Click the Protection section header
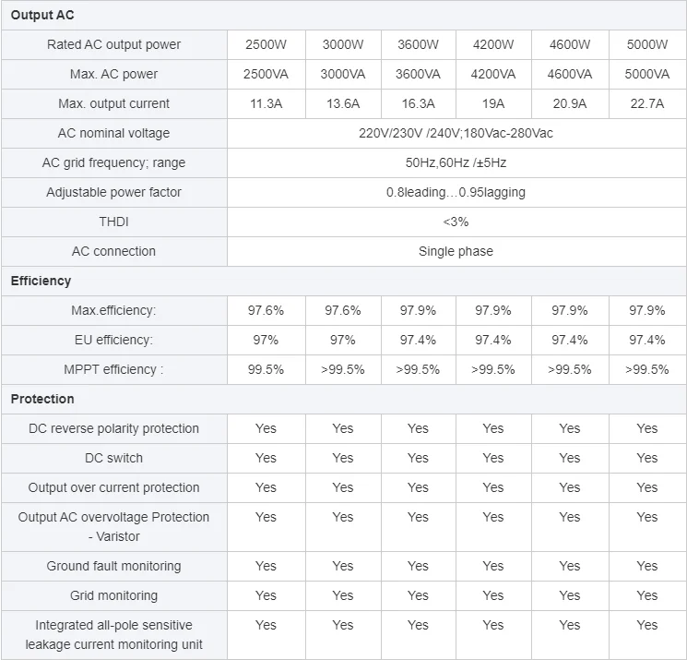 42,399
